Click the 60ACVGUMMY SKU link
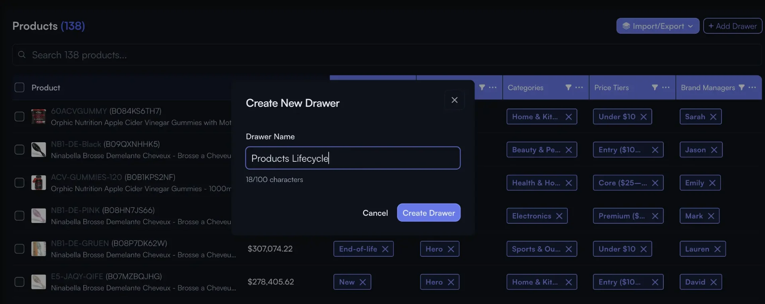The image size is (765, 304). pyautogui.click(x=79, y=111)
